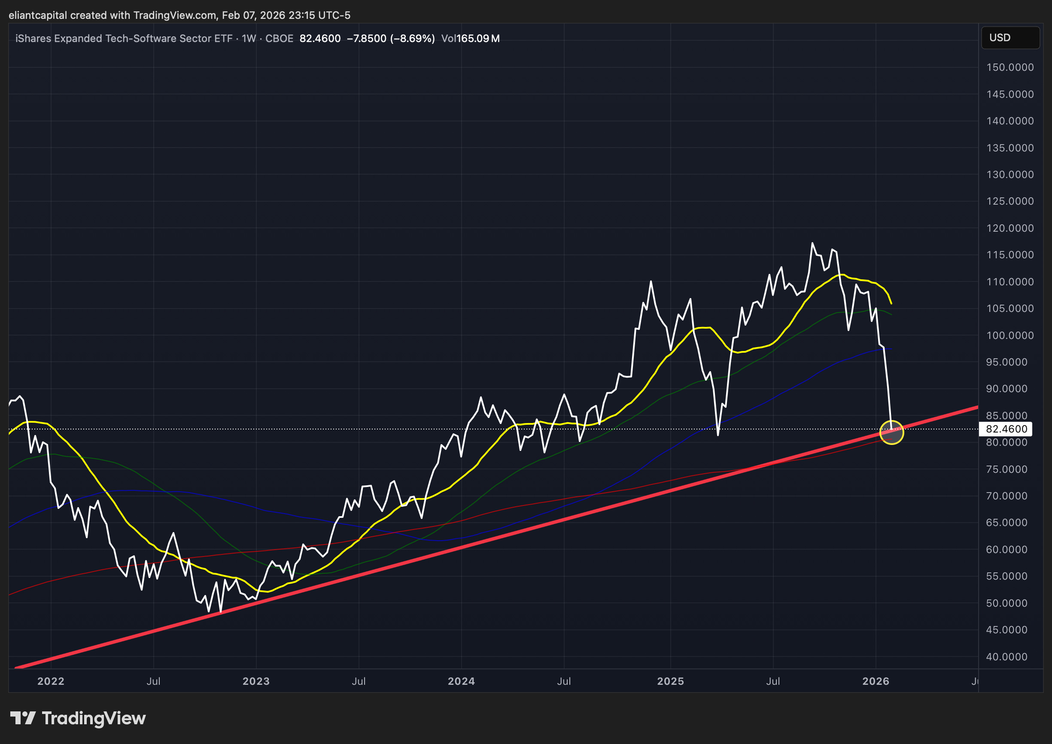
Task: Click the iShares Expanded Tech-Software ETF title
Action: tap(123, 39)
